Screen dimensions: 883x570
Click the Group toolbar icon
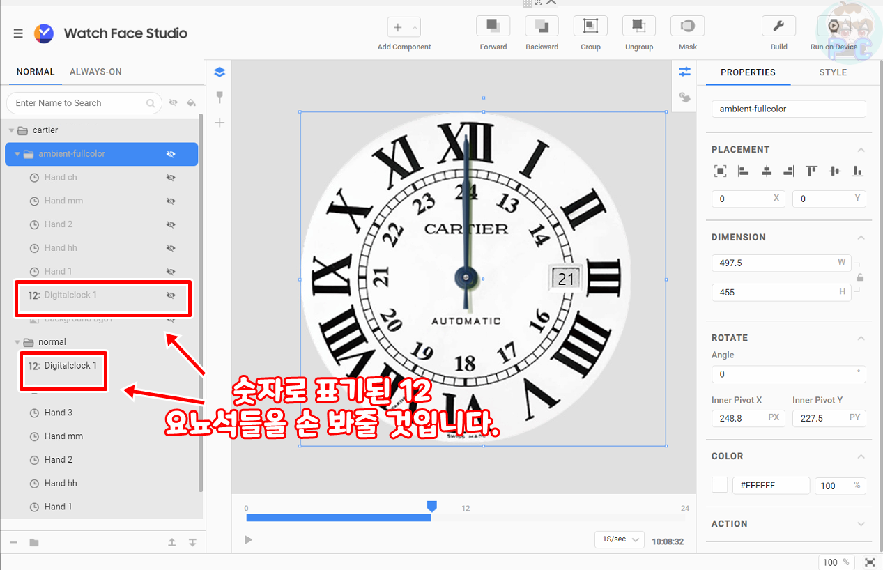[x=590, y=26]
